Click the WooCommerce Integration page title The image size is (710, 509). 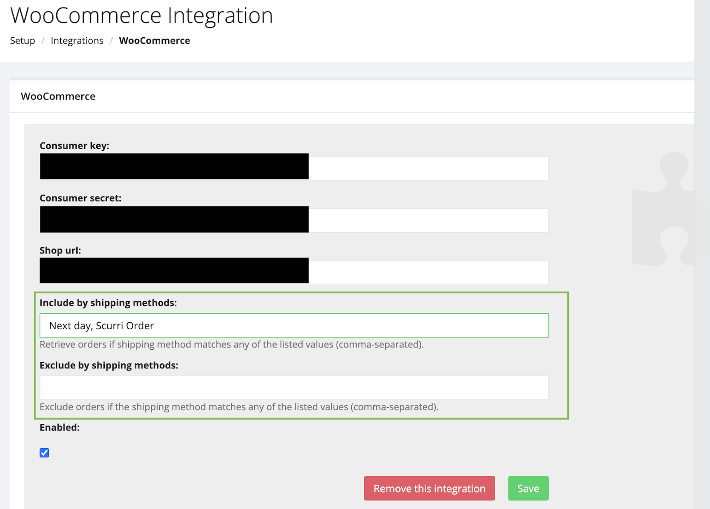pos(142,16)
